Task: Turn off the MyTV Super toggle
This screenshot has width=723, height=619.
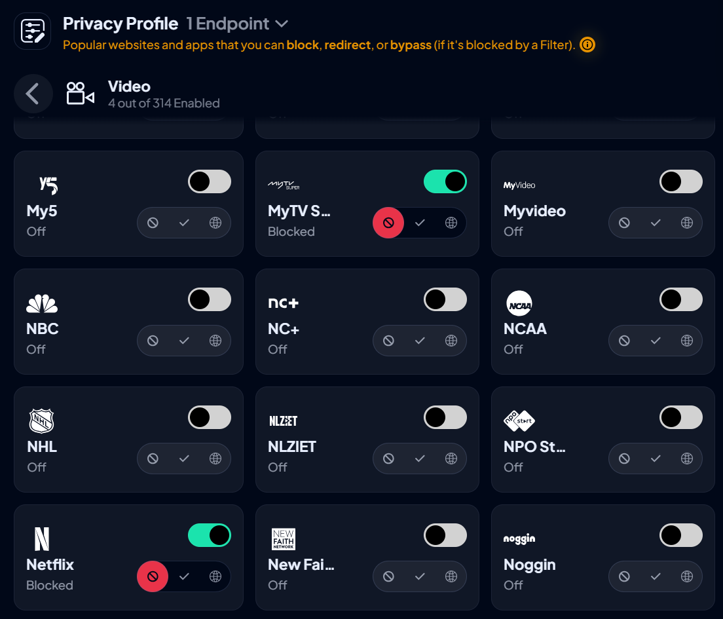Action: tap(445, 181)
